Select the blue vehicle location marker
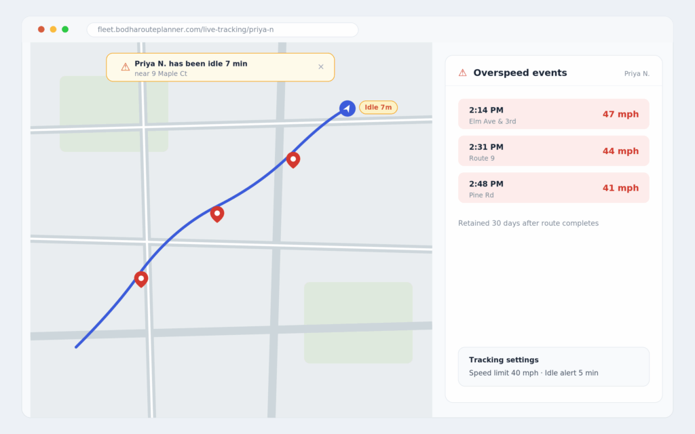Screen dimensions: 695x434 click(347, 108)
